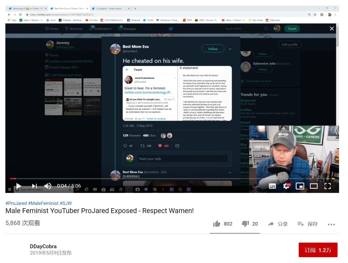The height and width of the screenshot is (263, 348).
Task: Dislike the video with thumbs down
Action: coord(250,224)
